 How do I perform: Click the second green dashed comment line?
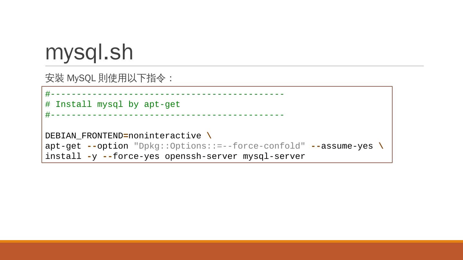pyautogui.click(x=165, y=115)
